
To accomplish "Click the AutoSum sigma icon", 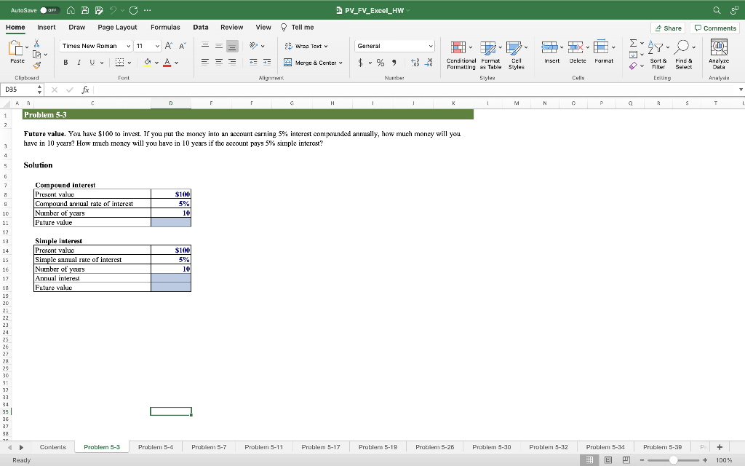I will pos(634,43).
